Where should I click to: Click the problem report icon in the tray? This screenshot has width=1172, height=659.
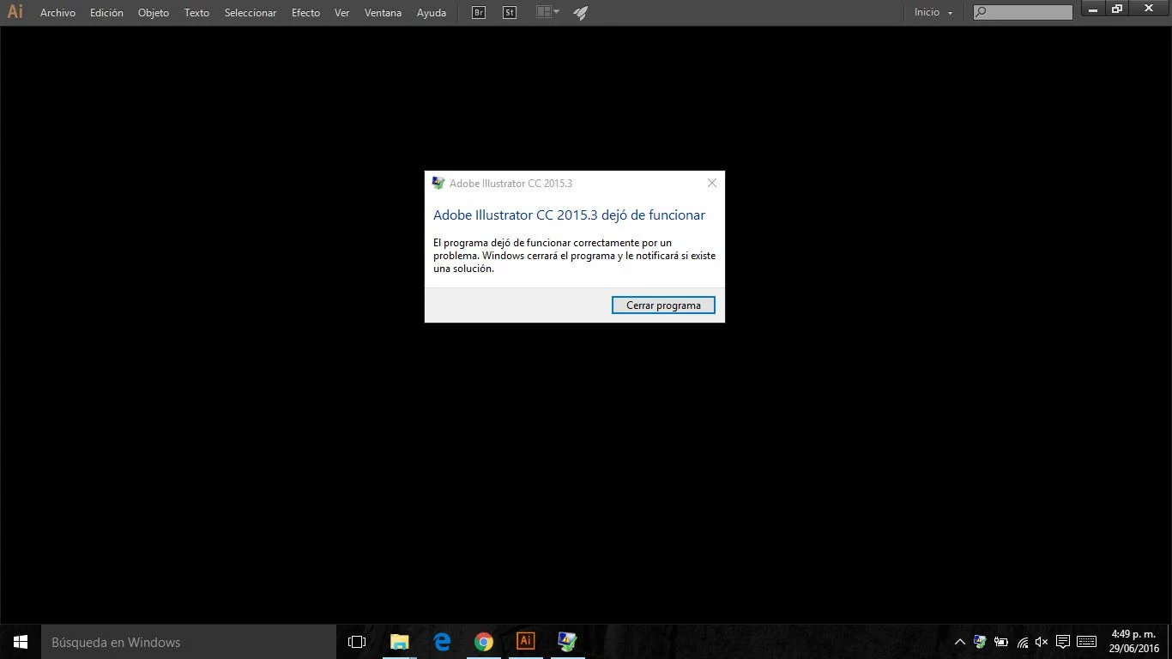pos(981,642)
